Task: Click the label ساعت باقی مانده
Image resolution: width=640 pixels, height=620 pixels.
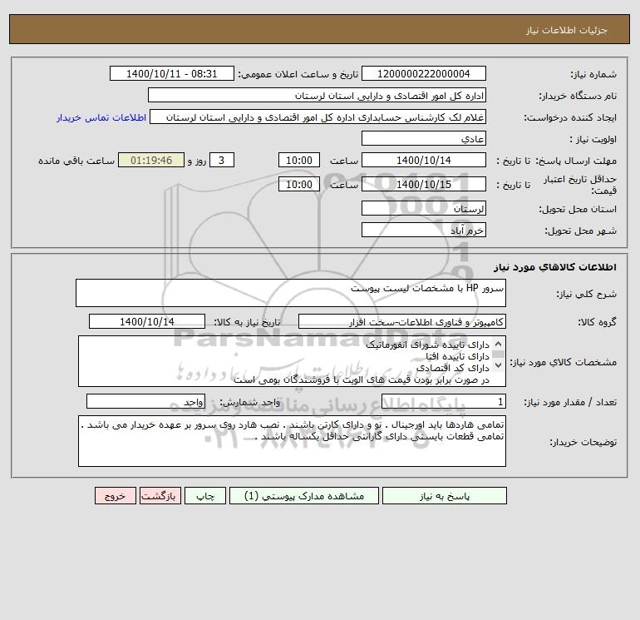Action: [76, 161]
